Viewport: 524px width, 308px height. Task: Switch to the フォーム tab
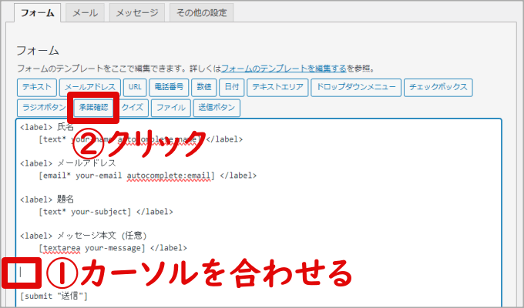[x=38, y=13]
